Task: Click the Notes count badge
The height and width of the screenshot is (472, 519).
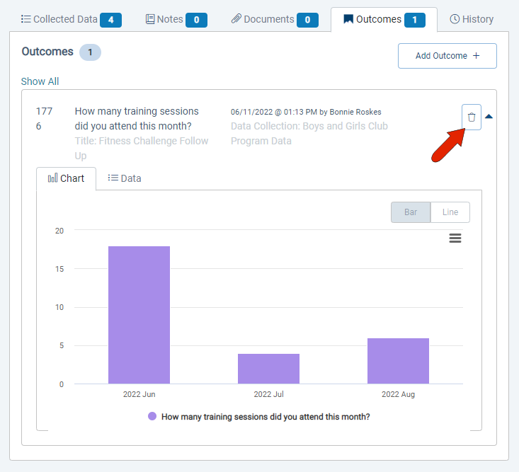Action: (196, 20)
